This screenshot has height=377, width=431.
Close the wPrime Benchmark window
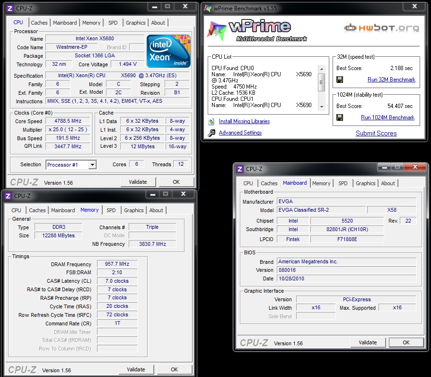(x=414, y=6)
